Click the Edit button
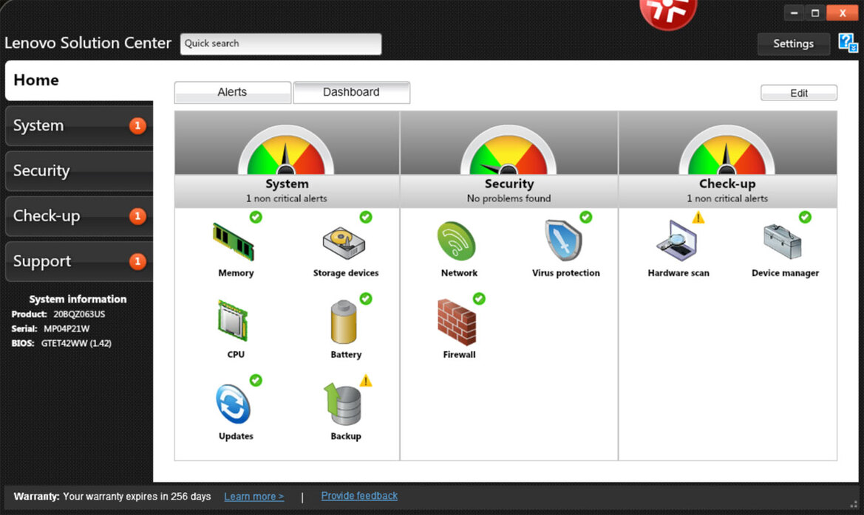 pyautogui.click(x=799, y=93)
